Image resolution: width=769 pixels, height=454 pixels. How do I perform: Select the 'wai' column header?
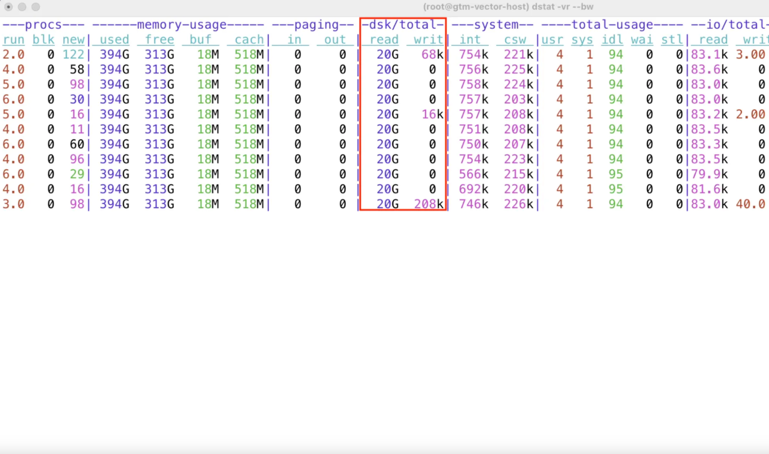tap(642, 40)
